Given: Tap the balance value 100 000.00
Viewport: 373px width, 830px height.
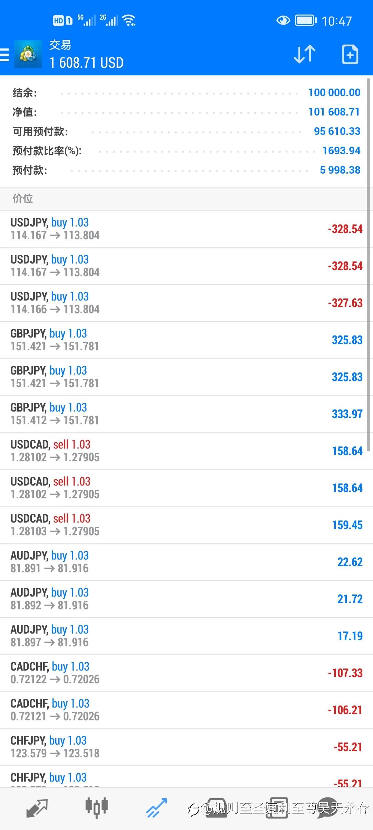Looking at the screenshot, I should pyautogui.click(x=334, y=92).
